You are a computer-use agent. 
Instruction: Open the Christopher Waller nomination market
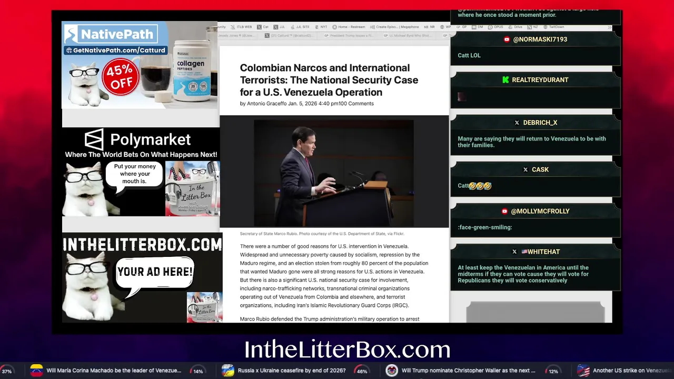coord(469,371)
